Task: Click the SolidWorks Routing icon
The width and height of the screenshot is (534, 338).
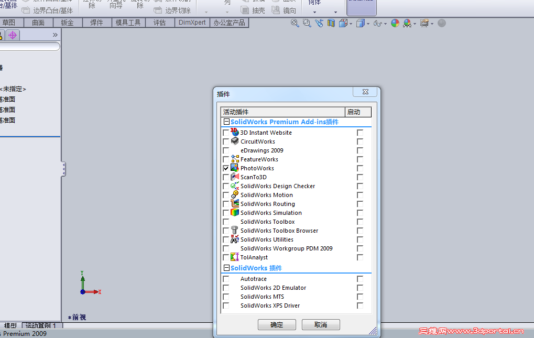Action: [x=235, y=203]
